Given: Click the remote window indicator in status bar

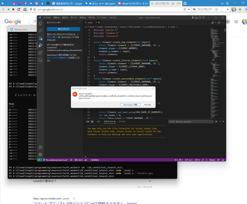Looking at the screenshot, I should point(39,160).
